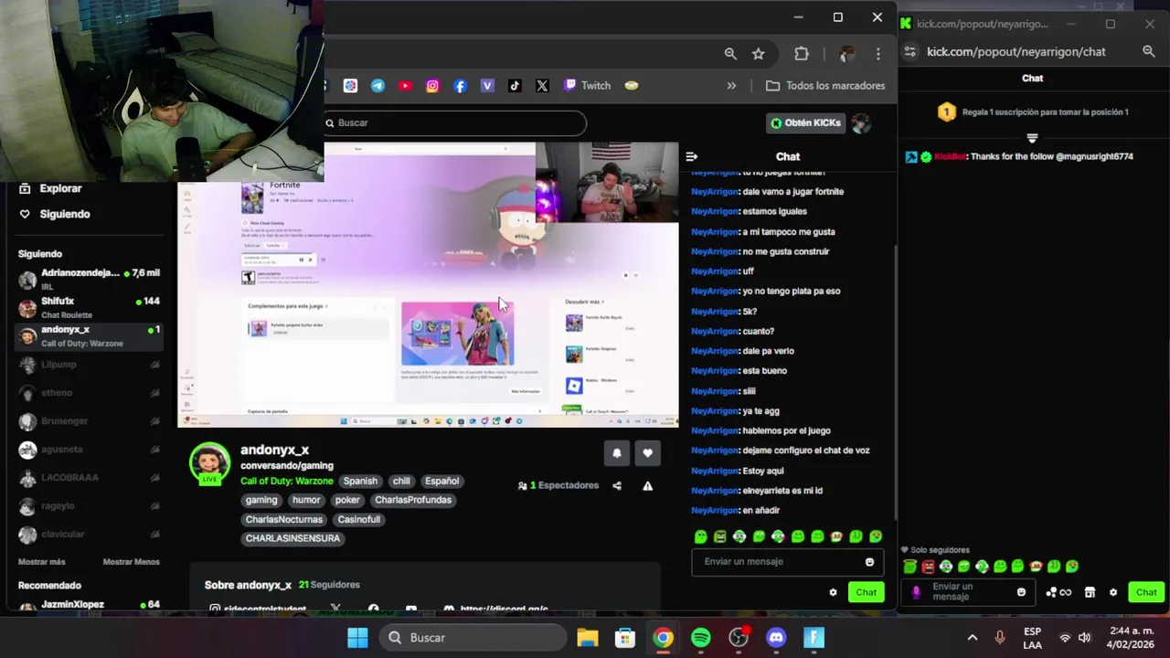Collapse the chat panel with arrow icon

pyautogui.click(x=692, y=156)
